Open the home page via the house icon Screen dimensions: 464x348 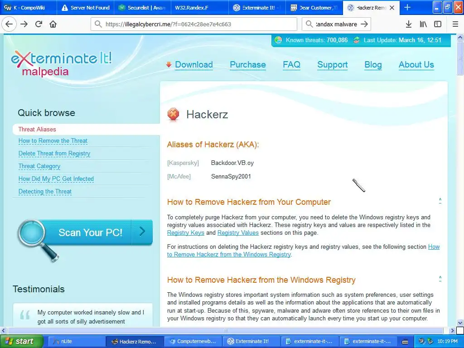click(53, 24)
